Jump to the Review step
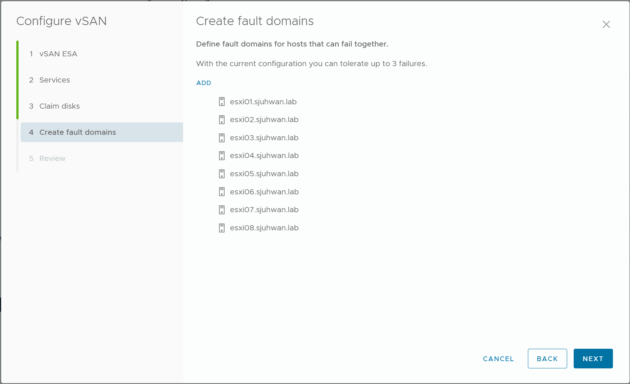 [52, 158]
